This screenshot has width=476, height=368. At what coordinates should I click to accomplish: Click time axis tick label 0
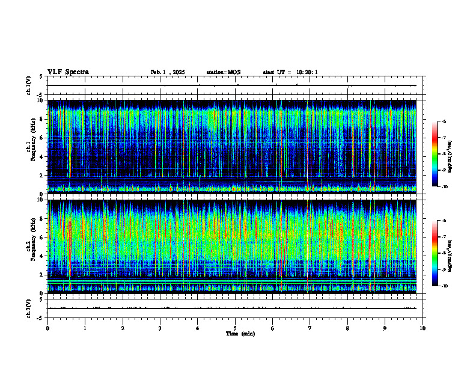point(47,328)
